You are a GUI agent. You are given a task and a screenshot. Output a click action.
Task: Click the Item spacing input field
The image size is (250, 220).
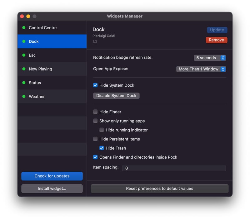(x=174, y=168)
